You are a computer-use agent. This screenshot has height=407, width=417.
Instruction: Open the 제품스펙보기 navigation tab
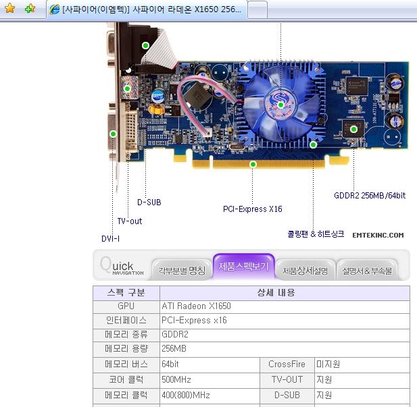pos(243,266)
